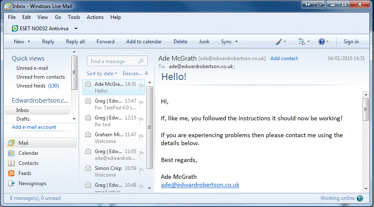Expand the Sync dropdown arrow

[x=236, y=42]
